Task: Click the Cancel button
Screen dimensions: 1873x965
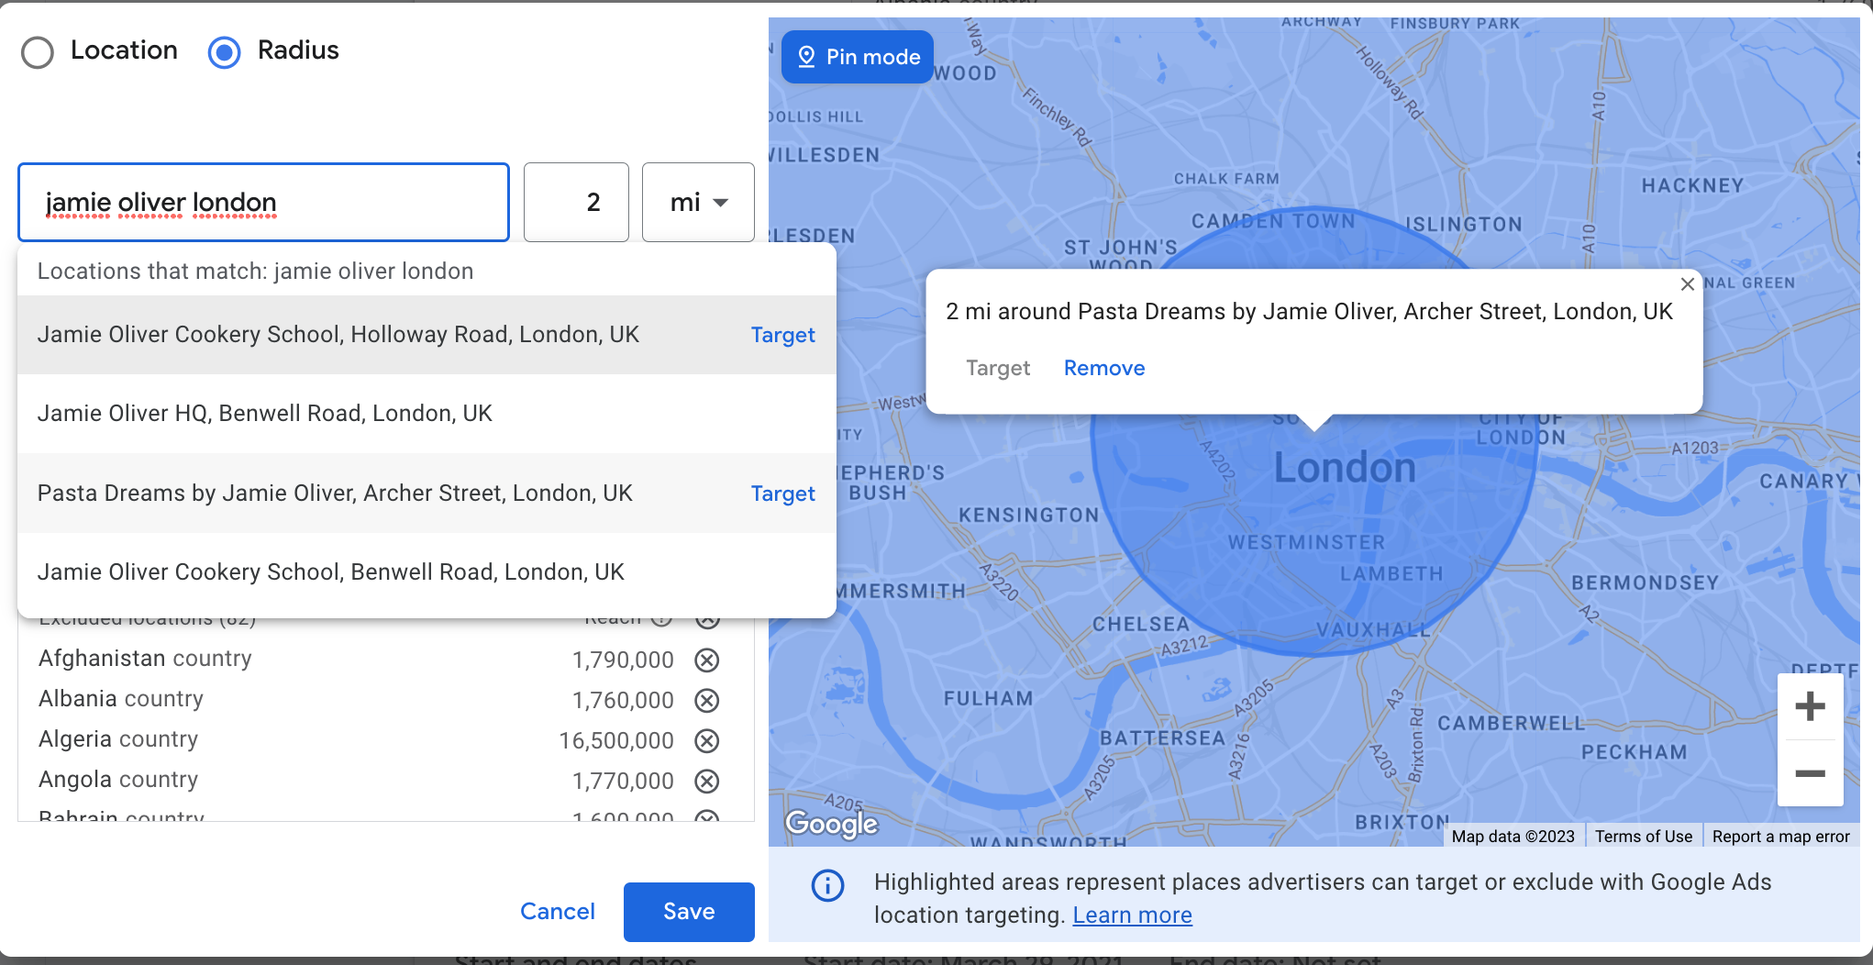Action: [558, 911]
